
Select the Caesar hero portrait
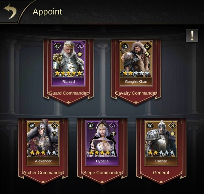[x=161, y=143]
